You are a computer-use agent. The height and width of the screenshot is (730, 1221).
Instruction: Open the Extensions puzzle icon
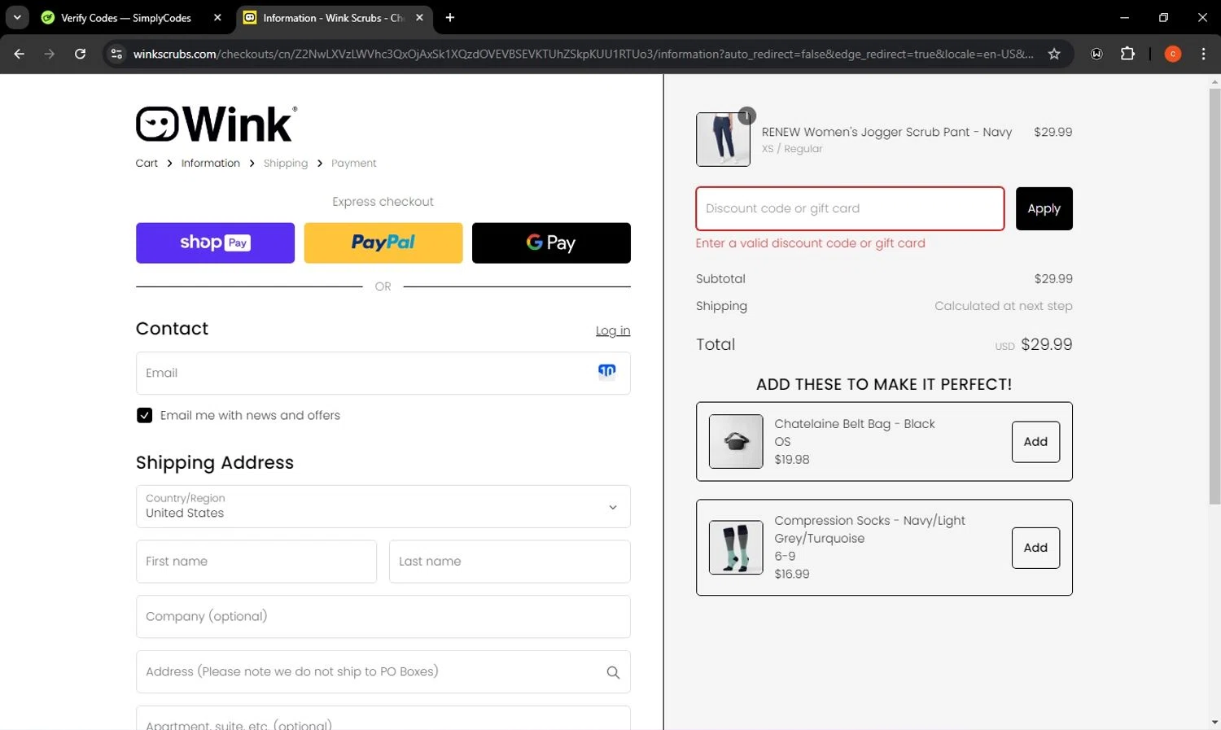pos(1127,54)
